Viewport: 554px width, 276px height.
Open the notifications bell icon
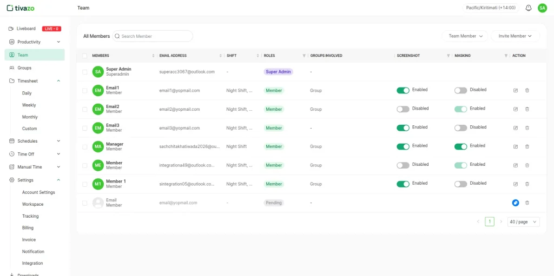pos(528,8)
